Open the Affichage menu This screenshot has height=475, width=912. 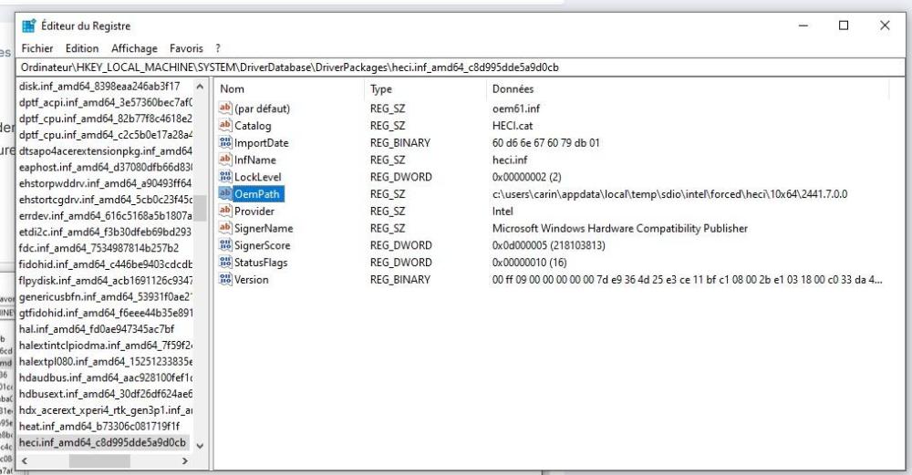click(134, 48)
